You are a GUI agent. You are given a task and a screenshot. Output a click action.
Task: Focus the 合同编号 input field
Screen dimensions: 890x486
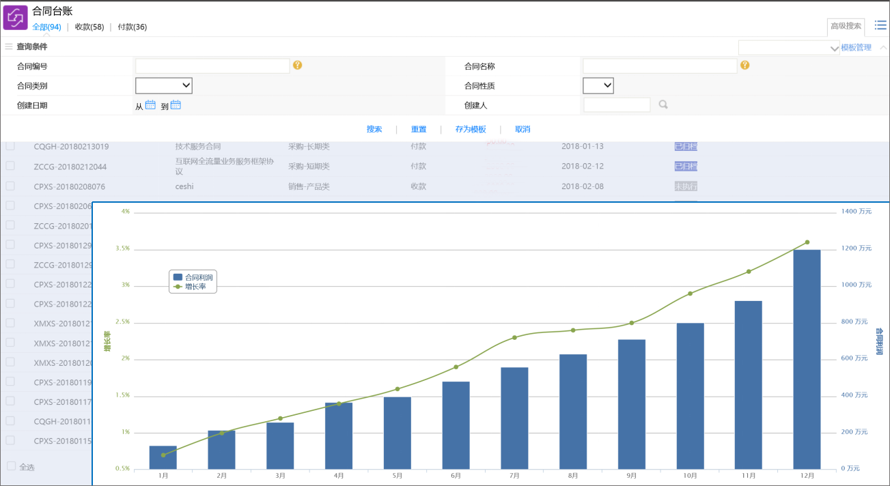(212, 66)
